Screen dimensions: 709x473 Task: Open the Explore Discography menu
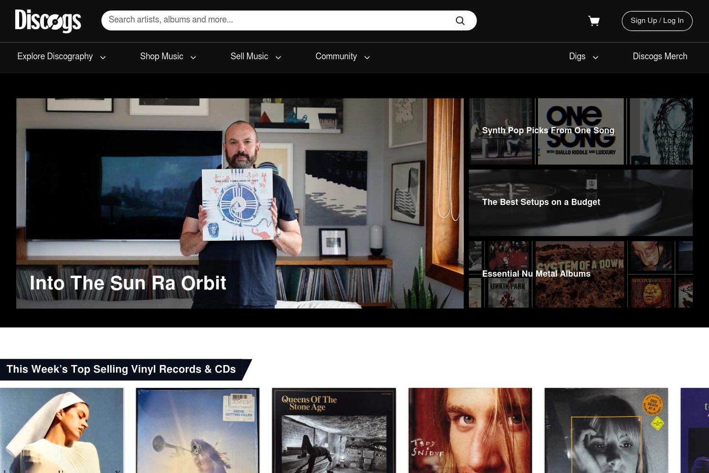pyautogui.click(x=61, y=56)
